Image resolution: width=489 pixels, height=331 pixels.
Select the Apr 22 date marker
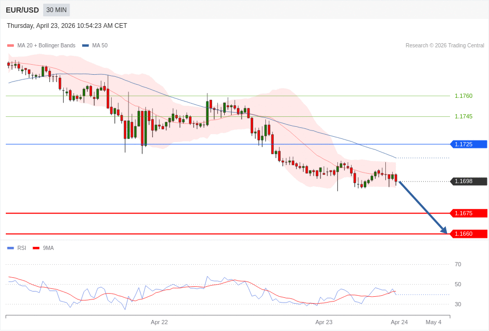tap(159, 322)
